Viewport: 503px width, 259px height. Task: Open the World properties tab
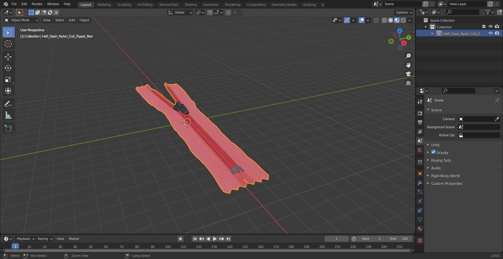(x=420, y=150)
